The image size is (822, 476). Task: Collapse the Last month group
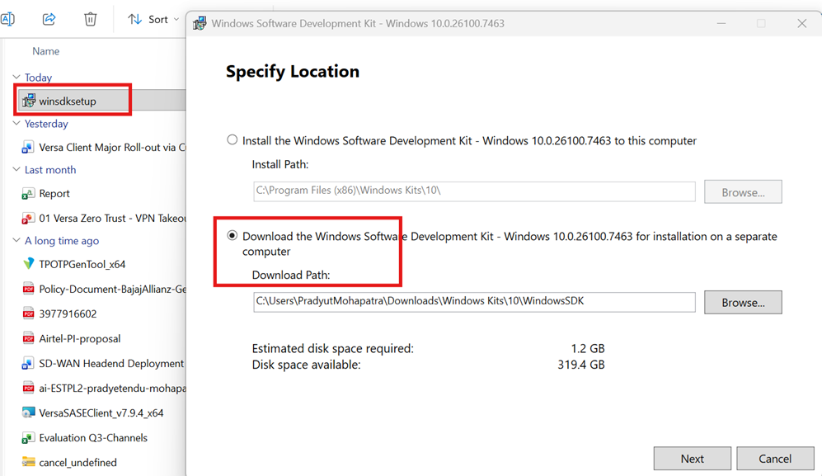click(16, 169)
